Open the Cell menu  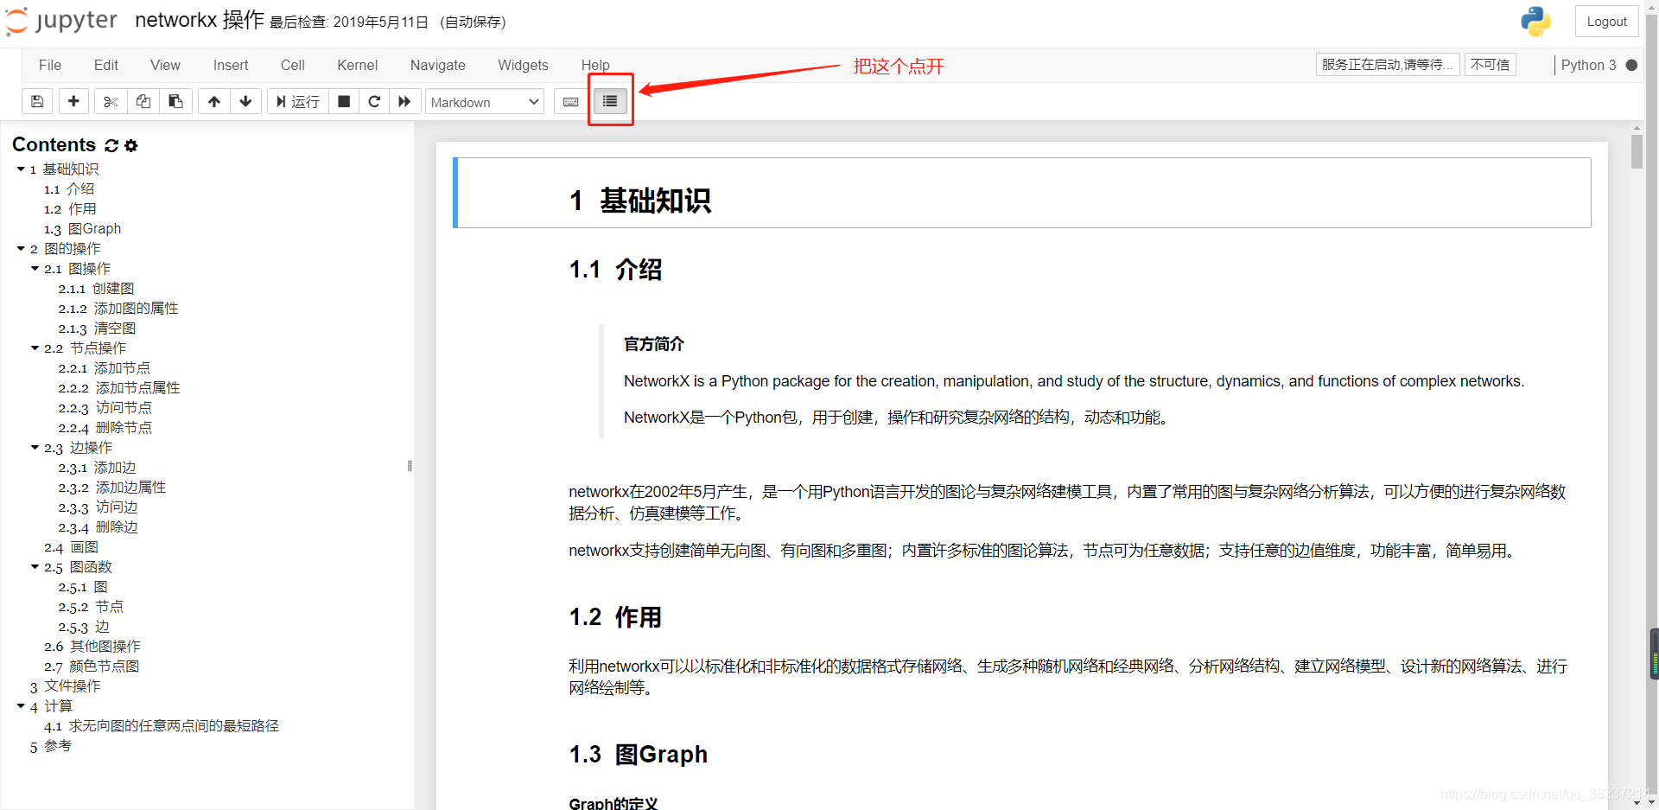[x=293, y=65]
